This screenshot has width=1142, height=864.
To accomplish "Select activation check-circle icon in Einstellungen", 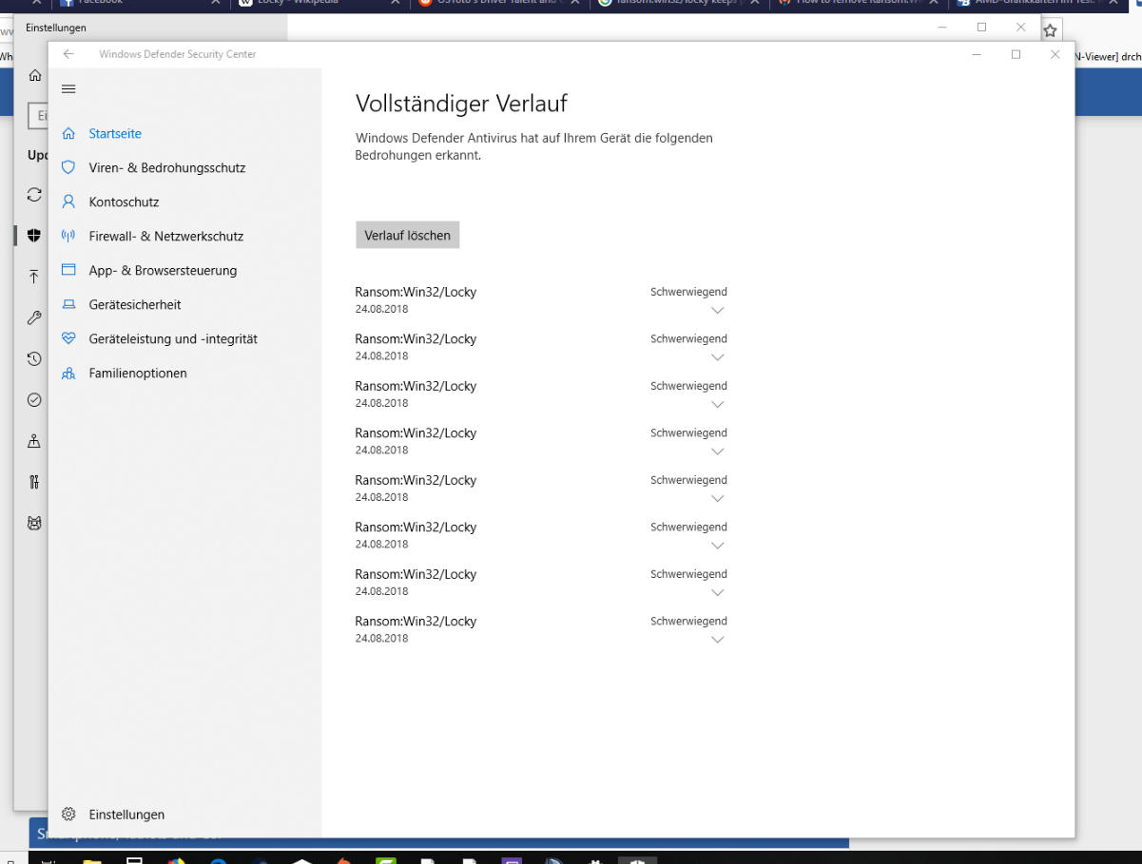I will [34, 400].
